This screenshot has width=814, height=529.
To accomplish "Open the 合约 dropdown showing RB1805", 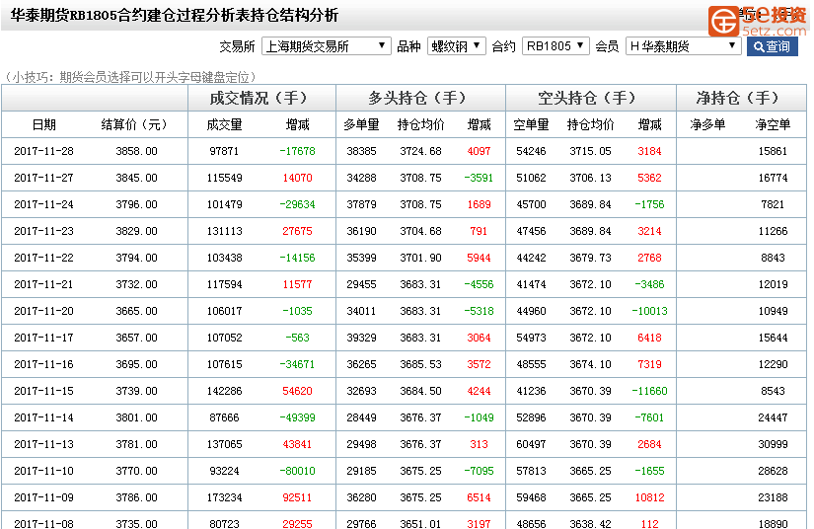I will (555, 46).
